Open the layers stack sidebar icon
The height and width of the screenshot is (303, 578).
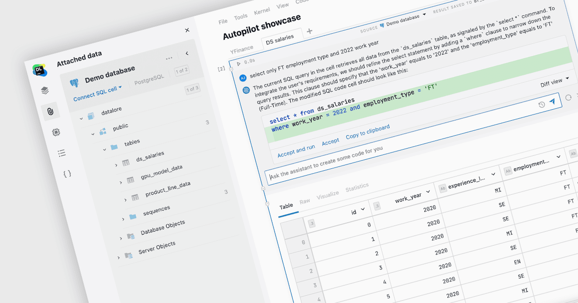coord(45,90)
